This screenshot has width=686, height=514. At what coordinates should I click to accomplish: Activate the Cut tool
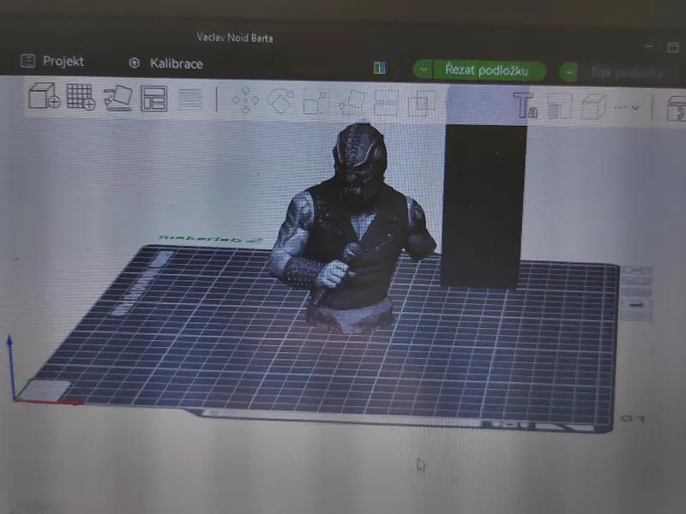click(x=386, y=103)
